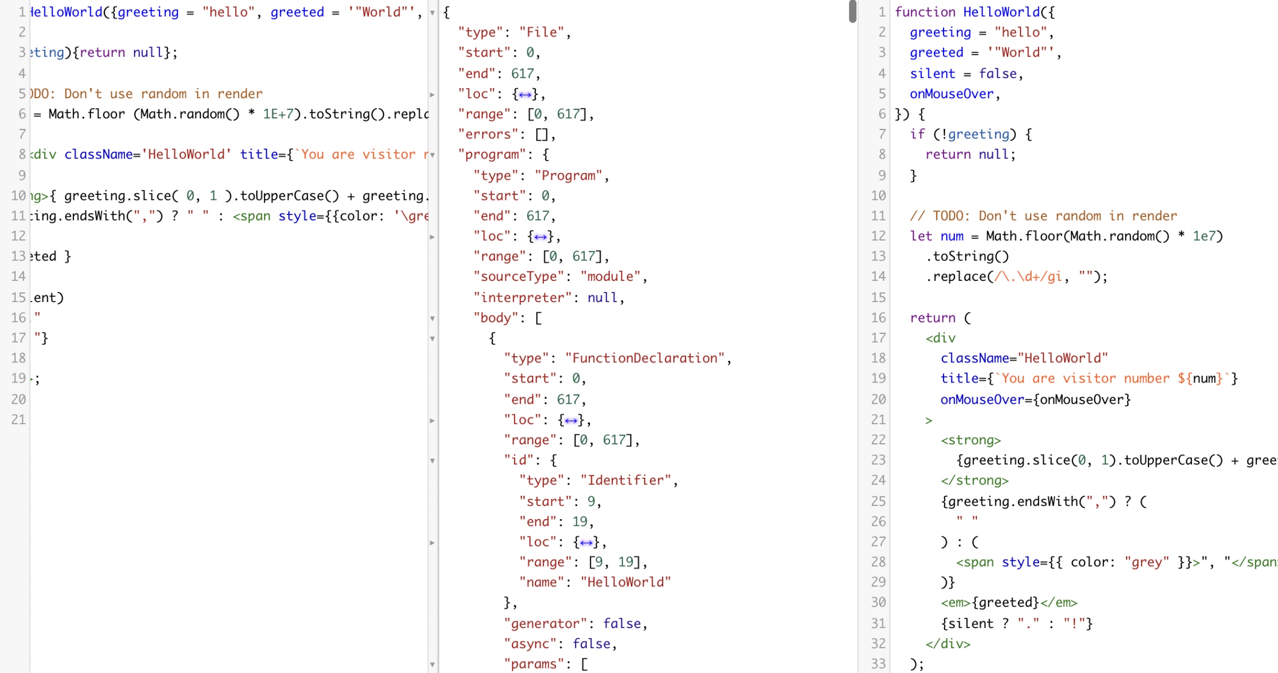
Task: Unfold the FunctionDeclaration loc ↔ marker
Action: click(571, 420)
